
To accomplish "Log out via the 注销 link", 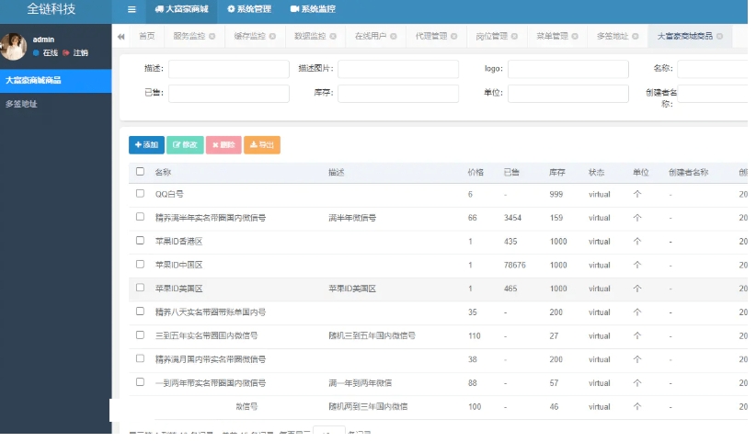I will pyautogui.click(x=75, y=53).
